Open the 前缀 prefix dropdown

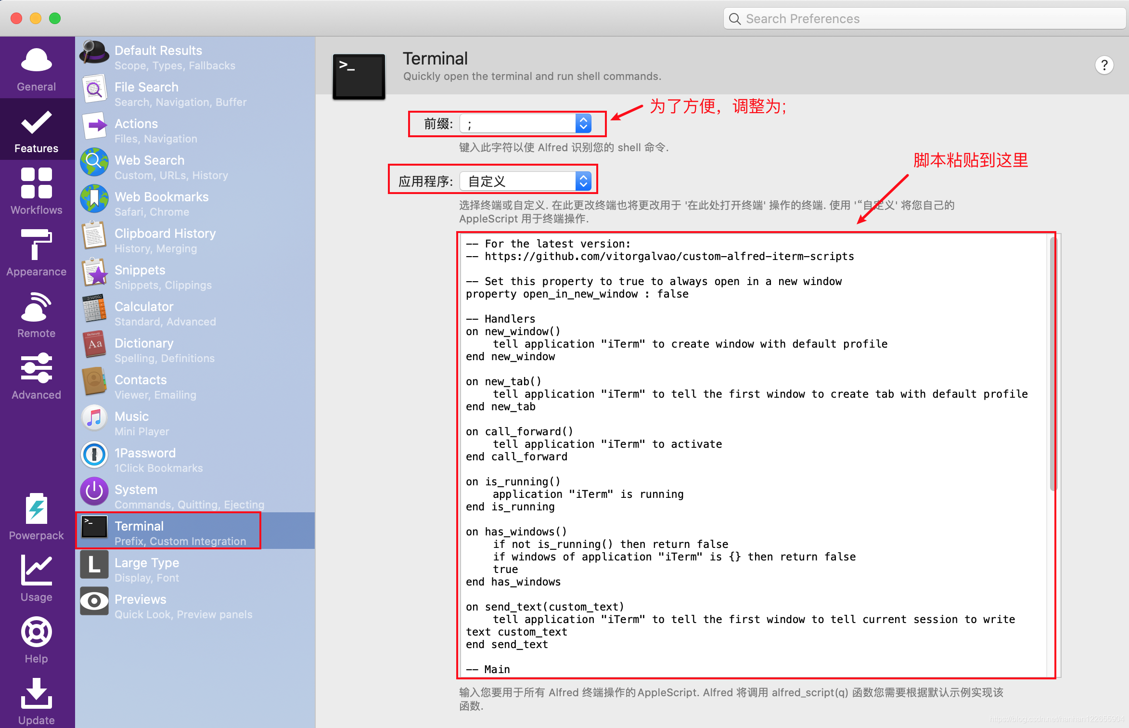coord(583,123)
